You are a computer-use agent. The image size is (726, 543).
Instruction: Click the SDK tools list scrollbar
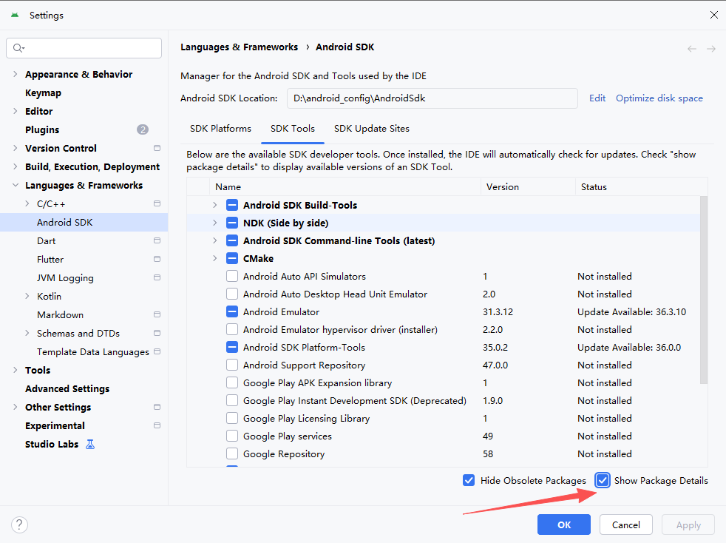click(704, 290)
